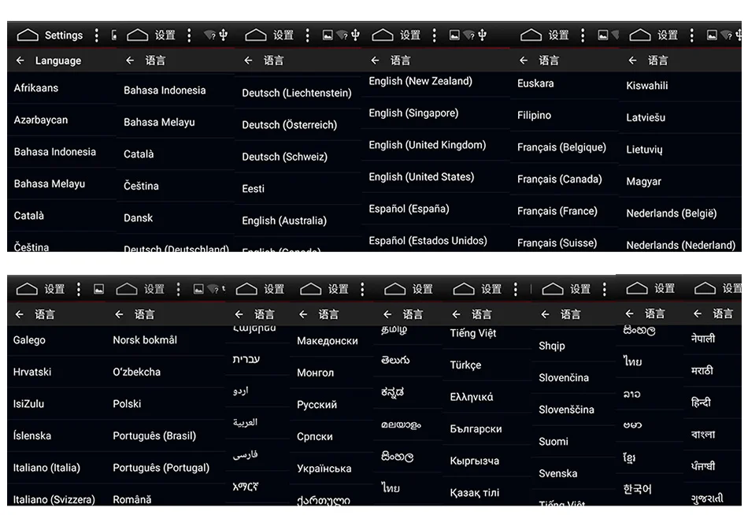Choose Français (Suisse)
Image resolution: width=748 pixels, height=515 pixels.
(x=557, y=243)
